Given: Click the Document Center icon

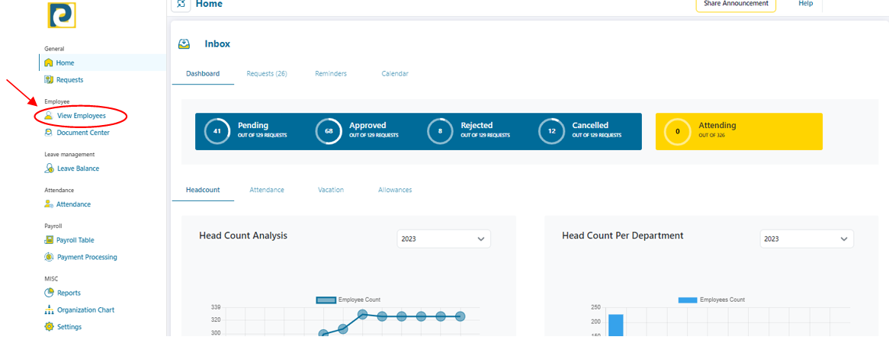Looking at the screenshot, I should (49, 133).
